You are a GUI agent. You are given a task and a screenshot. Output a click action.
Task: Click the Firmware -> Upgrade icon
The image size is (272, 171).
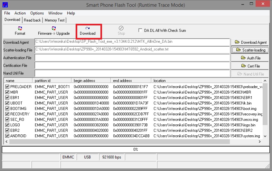click(54, 31)
